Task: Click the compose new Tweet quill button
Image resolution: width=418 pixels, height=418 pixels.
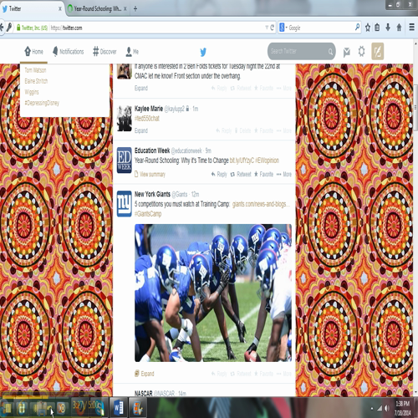Action: 378,52
